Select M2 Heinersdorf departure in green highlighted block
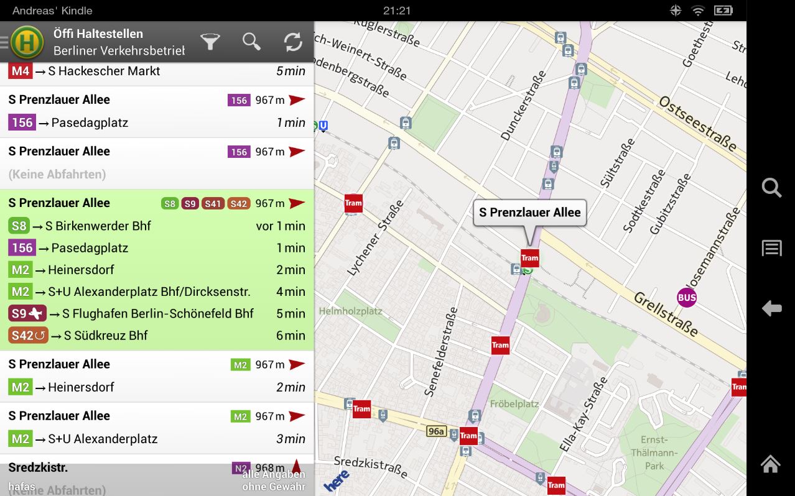 157,270
